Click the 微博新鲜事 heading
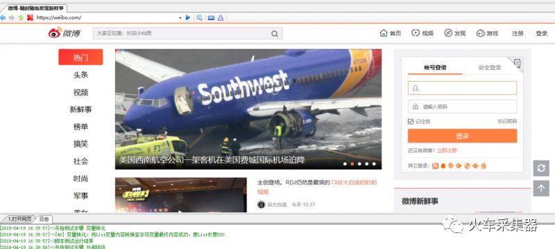Image resolution: width=555 pixels, height=249 pixels. tap(420, 201)
